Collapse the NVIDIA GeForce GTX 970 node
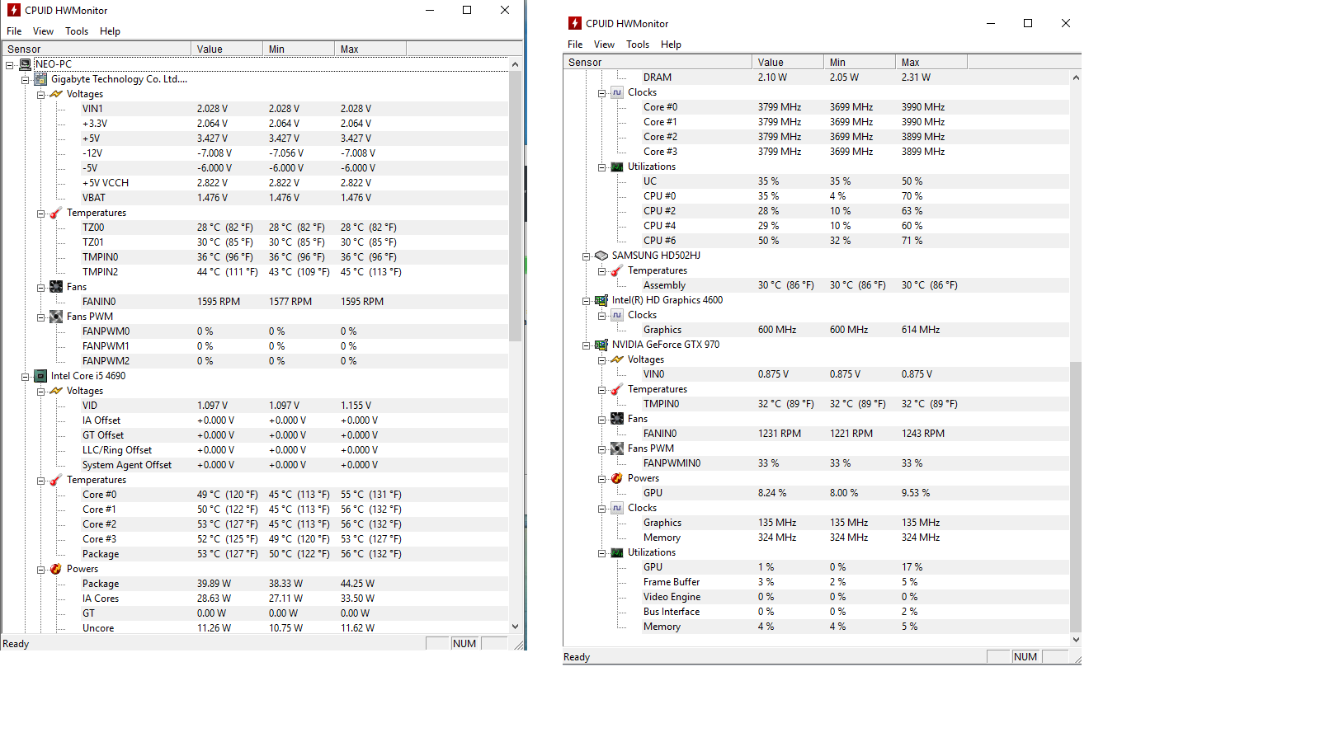 click(587, 345)
